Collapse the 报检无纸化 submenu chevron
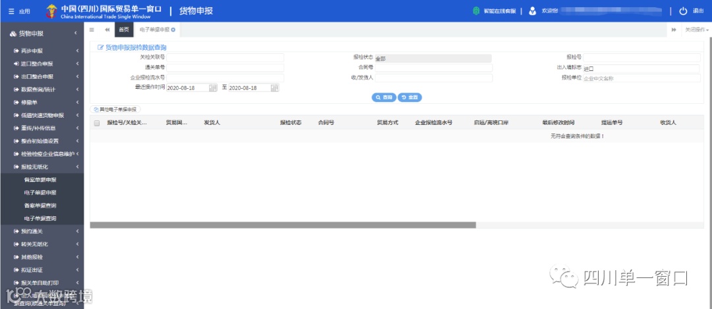712x309 pixels. 78,167
